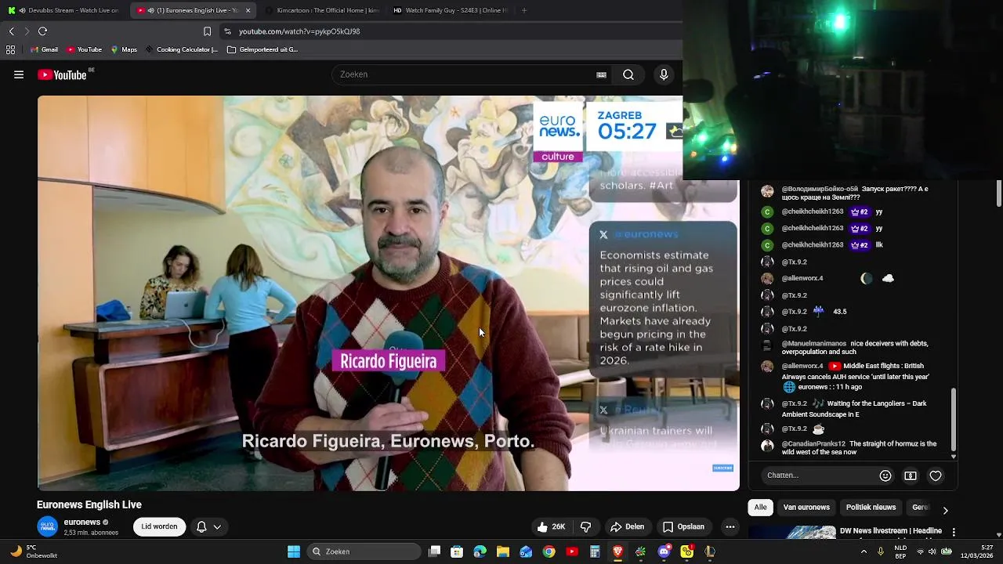This screenshot has height=564, width=1003.
Task: Open YouTube bookmark in bookmarks bar
Action: pyautogui.click(x=84, y=49)
